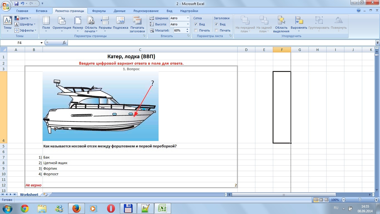Screen dimensions: 380x214
Task: Switch to the Формулы ribbon tab
Action: (99, 11)
